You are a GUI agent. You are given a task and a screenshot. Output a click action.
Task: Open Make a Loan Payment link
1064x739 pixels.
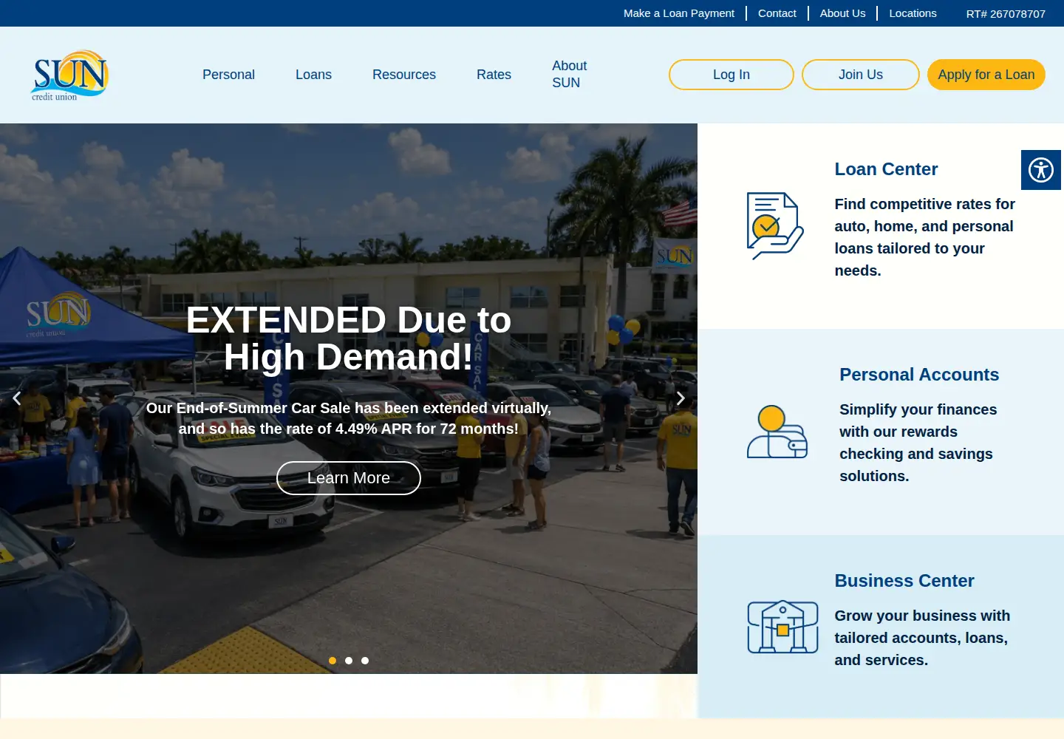[679, 13]
